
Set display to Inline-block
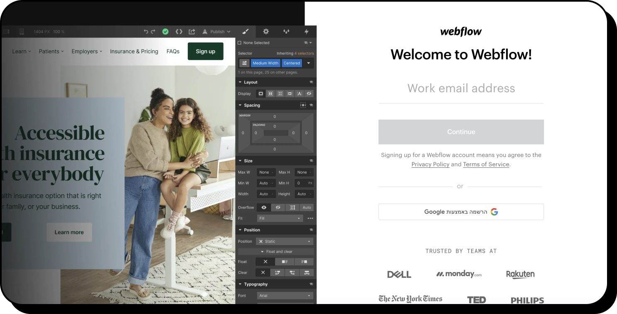point(290,93)
